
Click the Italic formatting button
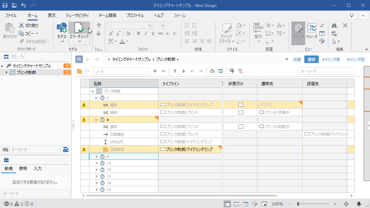pyautogui.click(x=146, y=33)
